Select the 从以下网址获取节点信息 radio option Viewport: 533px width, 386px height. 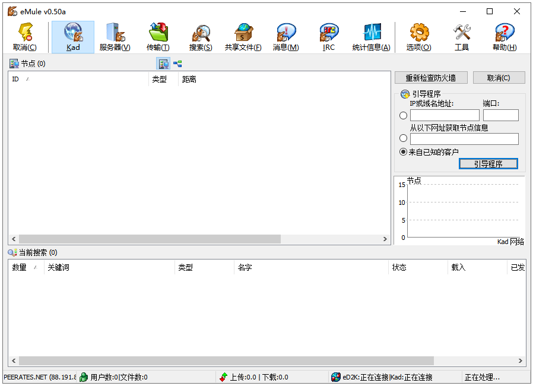click(x=403, y=138)
